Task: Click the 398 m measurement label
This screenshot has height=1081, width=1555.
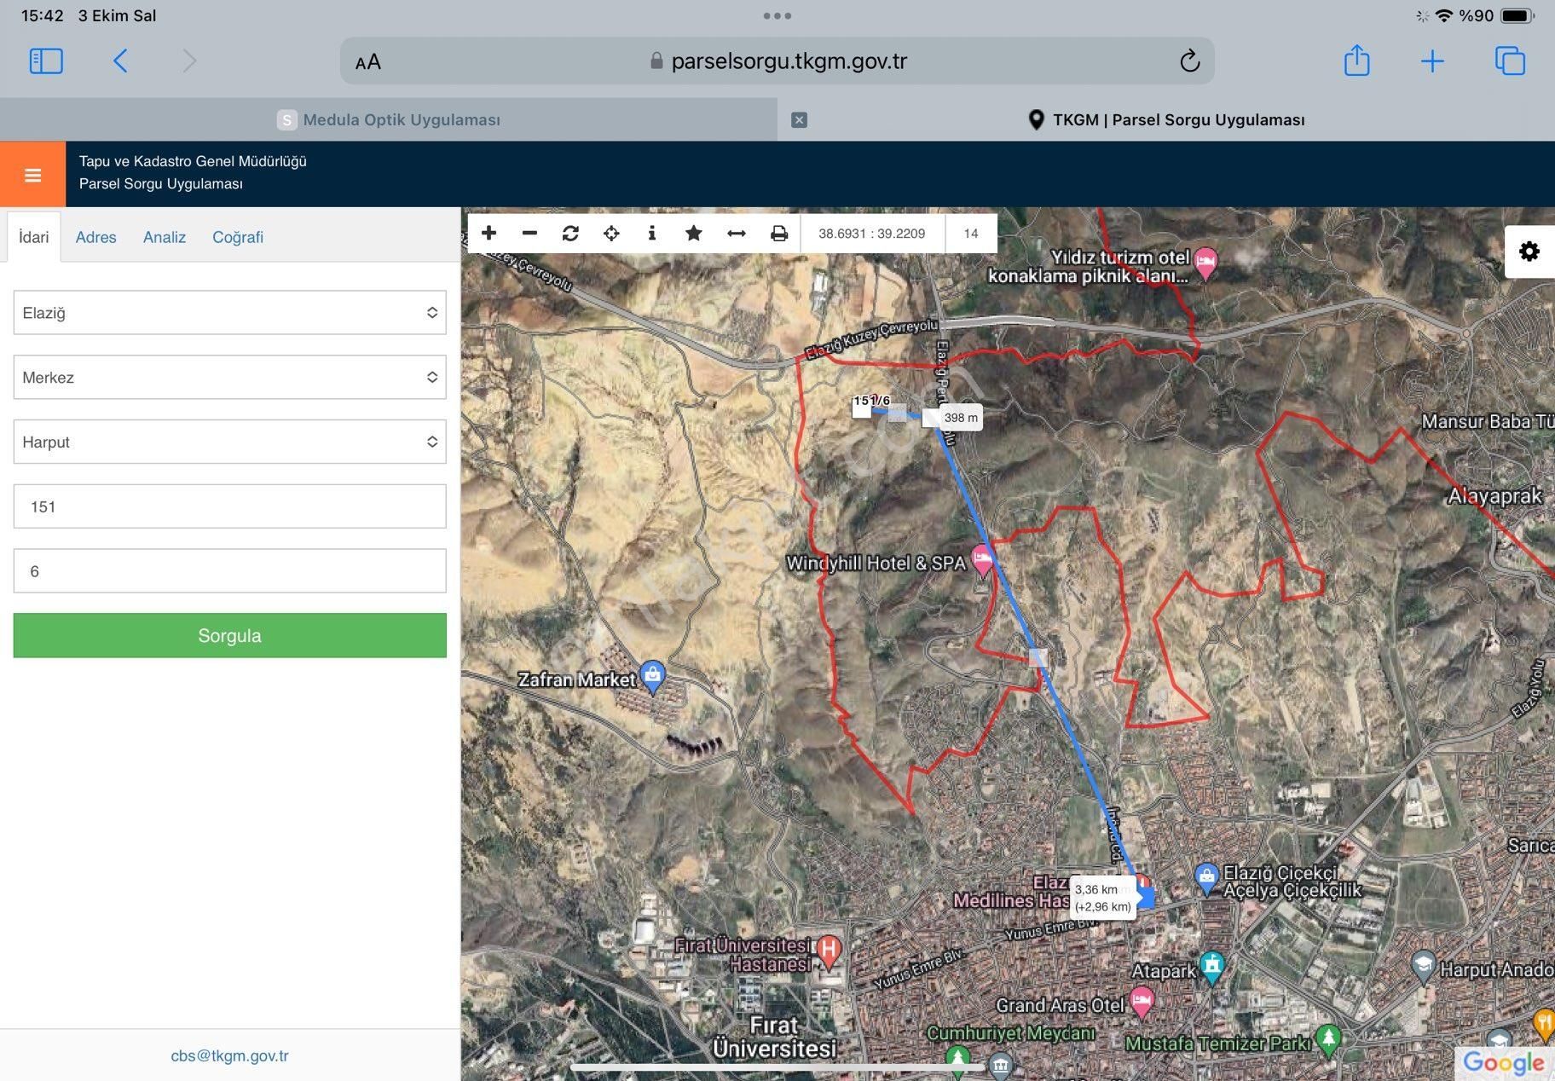Action: click(x=961, y=418)
